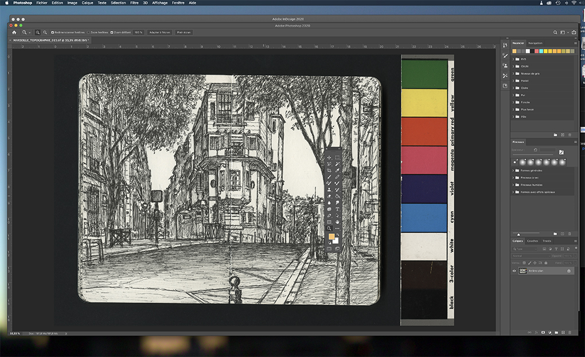
Task: Select the Blur tool
Action: click(x=329, y=203)
